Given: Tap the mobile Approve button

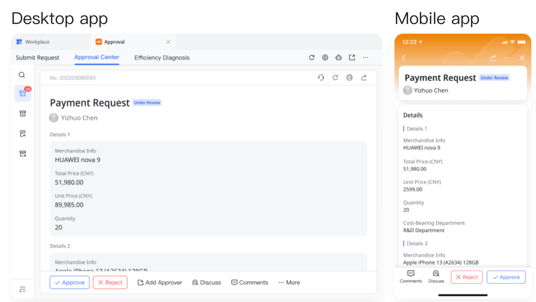Looking at the screenshot, I should click(506, 277).
